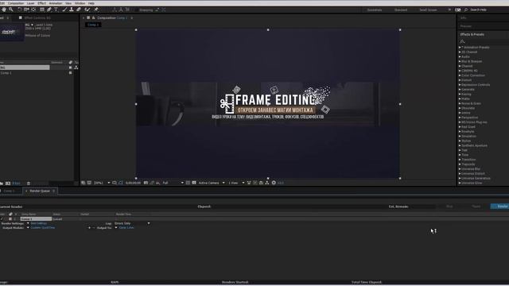Click the Distort effects category label
509x286 pixels.
(467, 80)
